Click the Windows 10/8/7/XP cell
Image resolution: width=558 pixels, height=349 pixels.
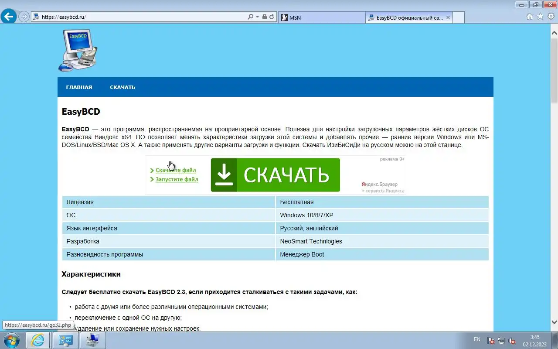coord(382,215)
